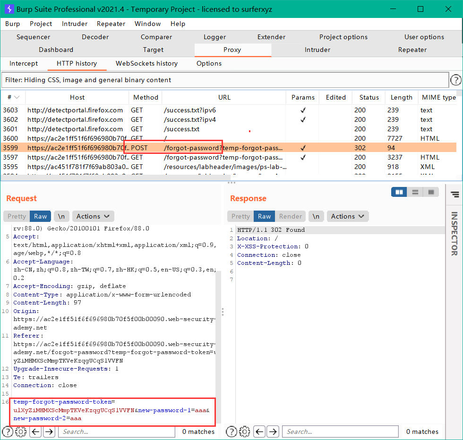Toggle Render view in Response panel
Screen dimensions: 463x440
291,216
